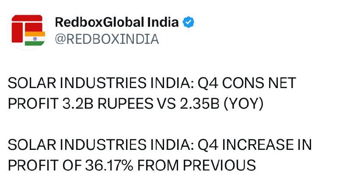Viewport: 350px width, 188px height.
Task: Click the second SOLAR INDUSTRIES INDIA line
Action: (x=101, y=145)
